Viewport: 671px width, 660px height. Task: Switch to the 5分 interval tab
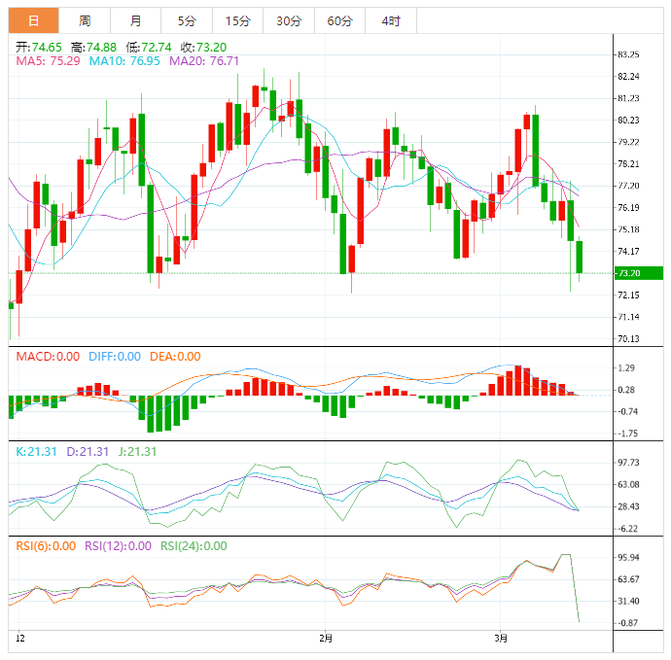pyautogui.click(x=186, y=20)
